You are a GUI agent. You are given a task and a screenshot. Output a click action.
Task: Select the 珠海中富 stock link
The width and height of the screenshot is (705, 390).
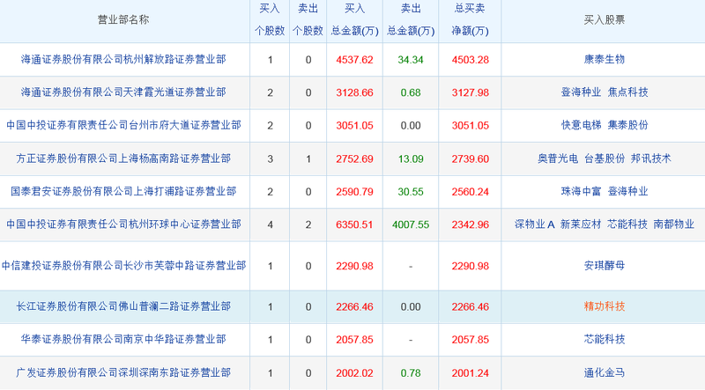(x=581, y=191)
